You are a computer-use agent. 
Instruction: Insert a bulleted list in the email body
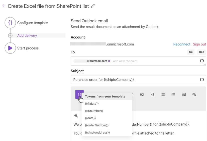(x=163, y=95)
